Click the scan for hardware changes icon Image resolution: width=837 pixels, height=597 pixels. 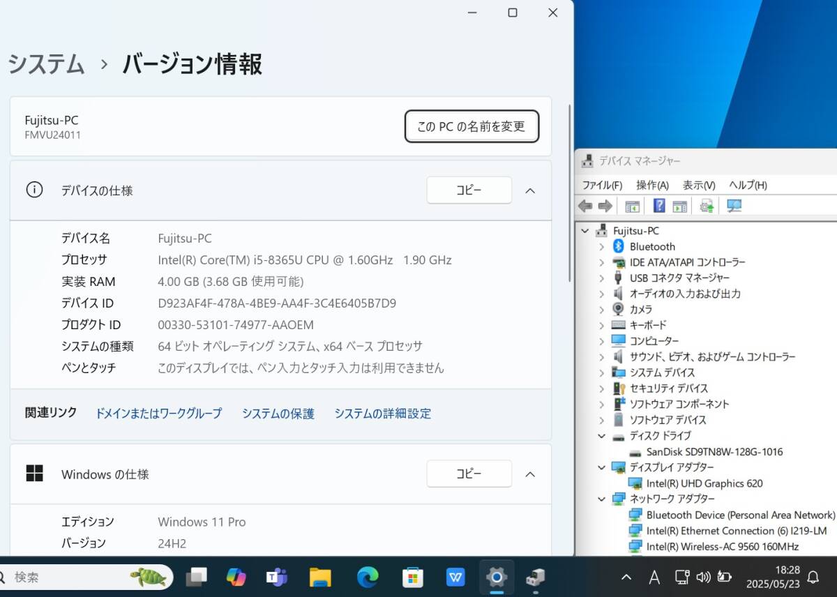pos(734,206)
